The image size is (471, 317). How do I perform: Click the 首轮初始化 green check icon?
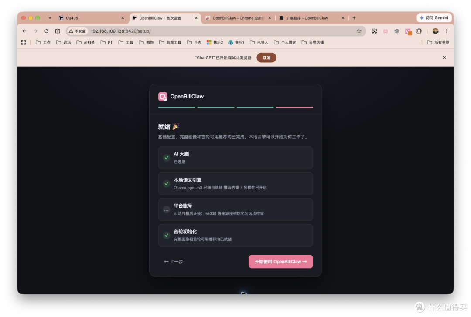[167, 236]
